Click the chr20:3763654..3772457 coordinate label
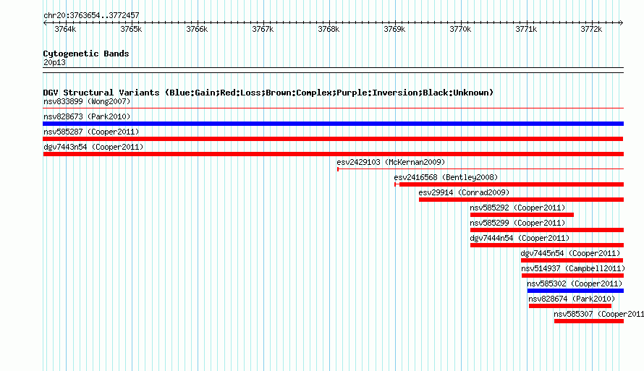The height and width of the screenshot is (371, 644). point(91,15)
